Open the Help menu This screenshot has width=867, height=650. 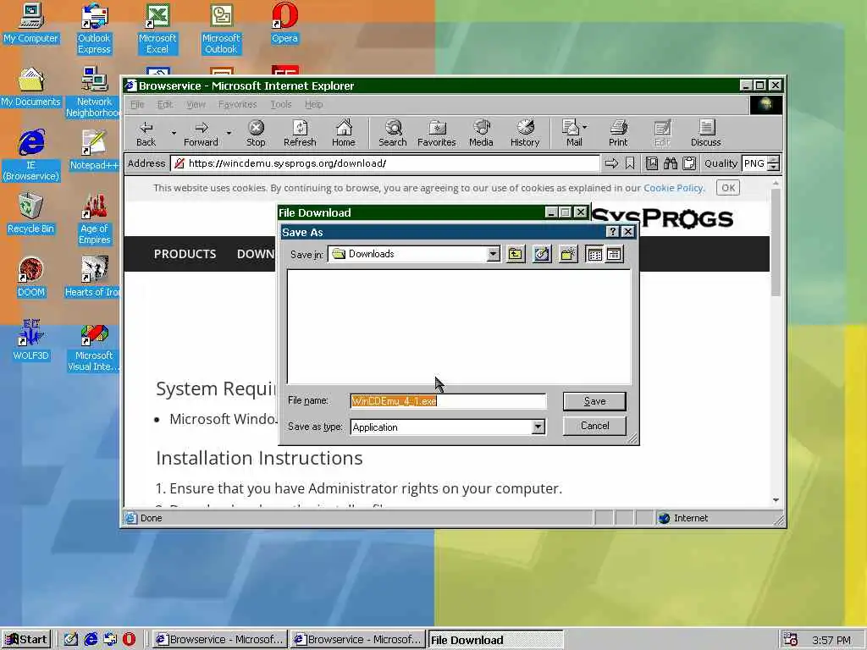(313, 104)
